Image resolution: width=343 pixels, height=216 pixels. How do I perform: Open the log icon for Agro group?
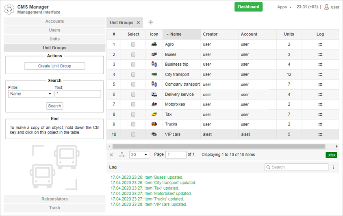[320, 44]
